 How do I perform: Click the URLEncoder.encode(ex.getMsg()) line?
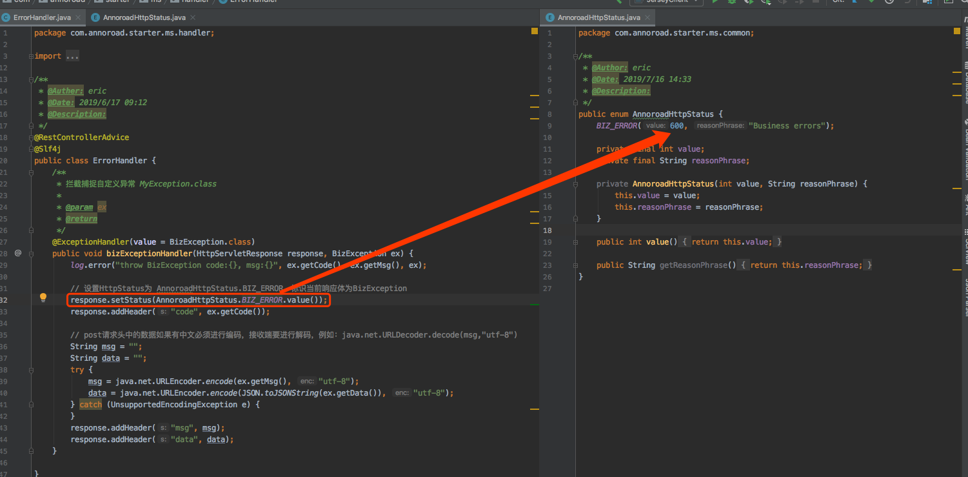tap(224, 381)
